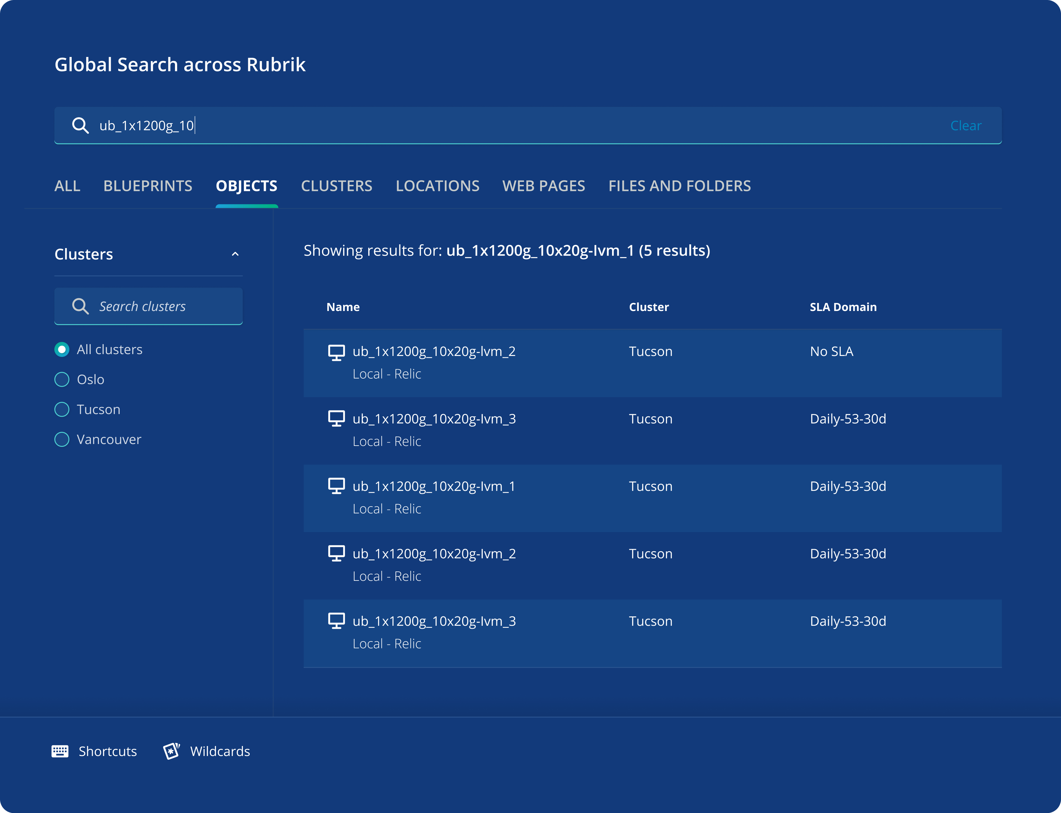
Task: Switch to the CLUSTERS tab
Action: (x=337, y=186)
